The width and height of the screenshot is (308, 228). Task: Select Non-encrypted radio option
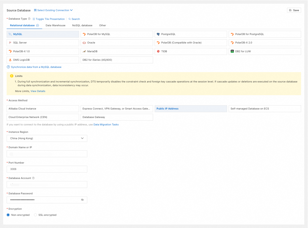point(8,215)
